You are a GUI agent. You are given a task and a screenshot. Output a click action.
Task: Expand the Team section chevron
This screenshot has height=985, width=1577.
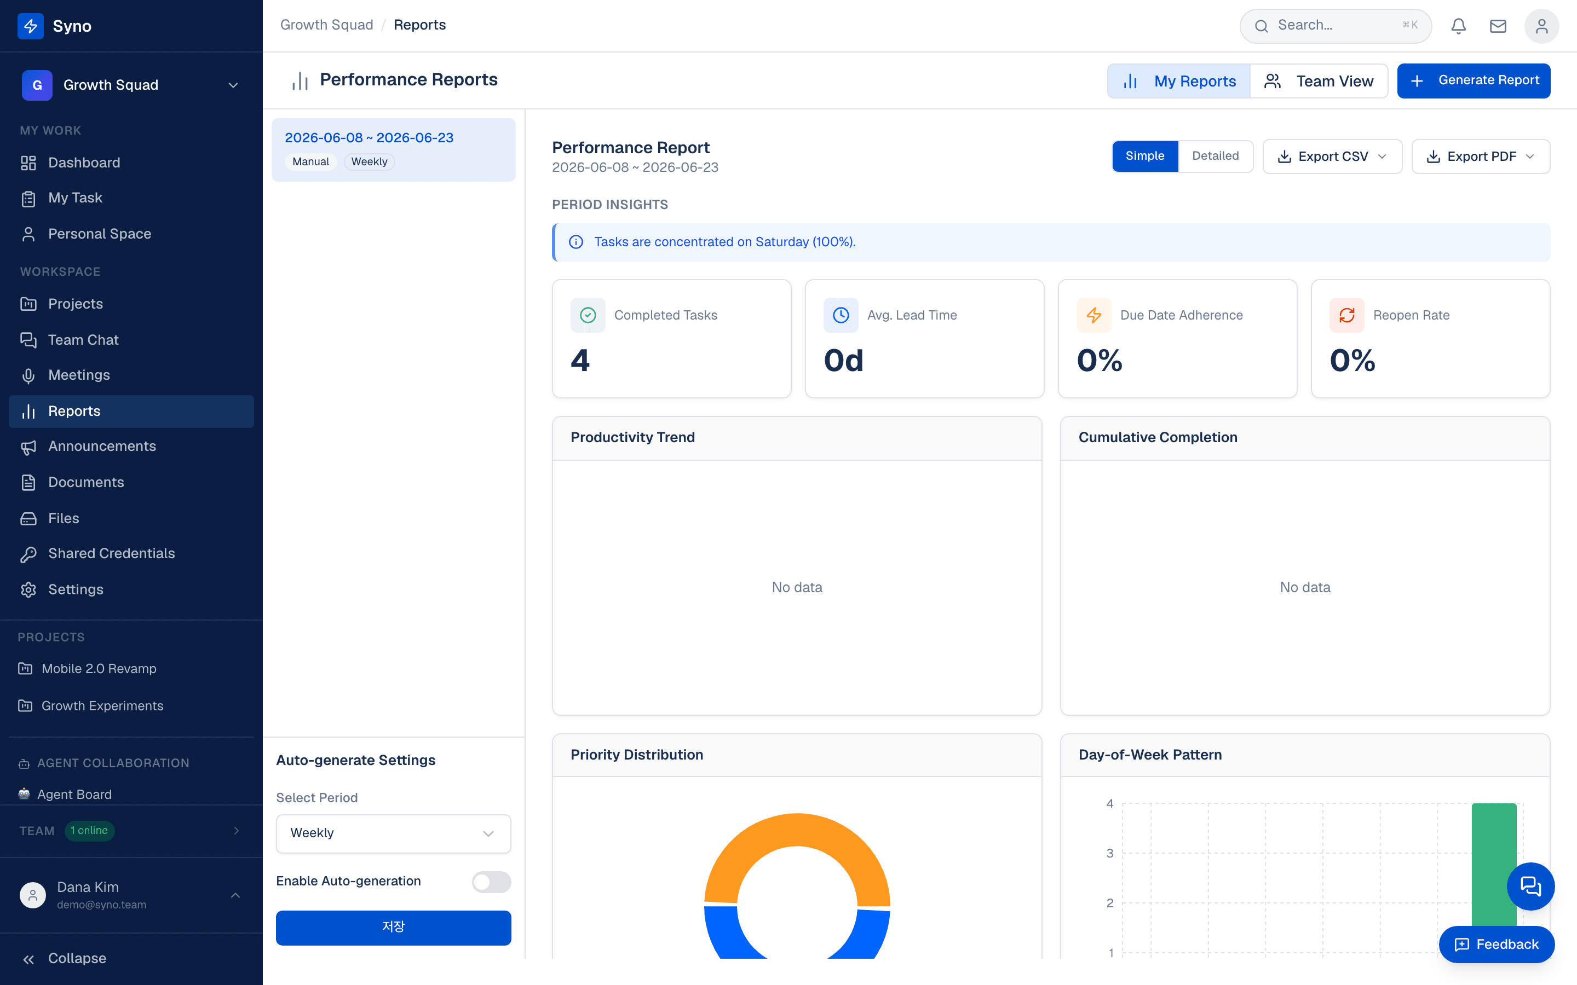(x=236, y=831)
